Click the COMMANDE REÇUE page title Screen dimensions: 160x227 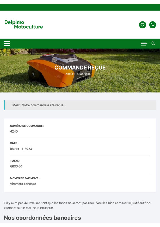point(80,68)
